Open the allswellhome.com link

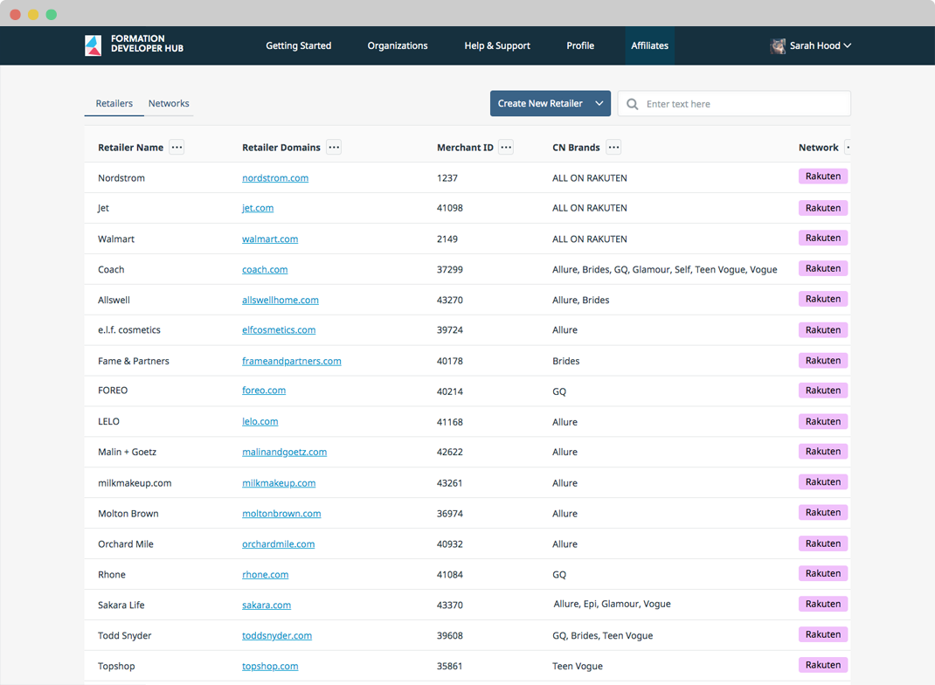tap(280, 300)
